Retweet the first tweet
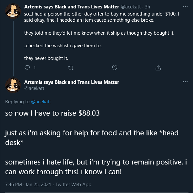Screen dimensions: 193x193 tap(71, 68)
